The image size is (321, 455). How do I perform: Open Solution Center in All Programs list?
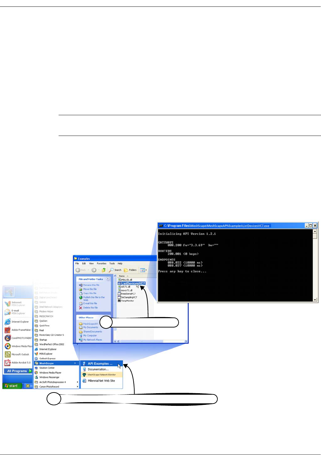(45, 368)
